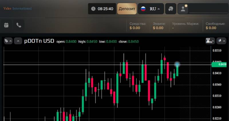Expand arrow next to candlestick type icon
This screenshot has width=229, height=121.
224,41
